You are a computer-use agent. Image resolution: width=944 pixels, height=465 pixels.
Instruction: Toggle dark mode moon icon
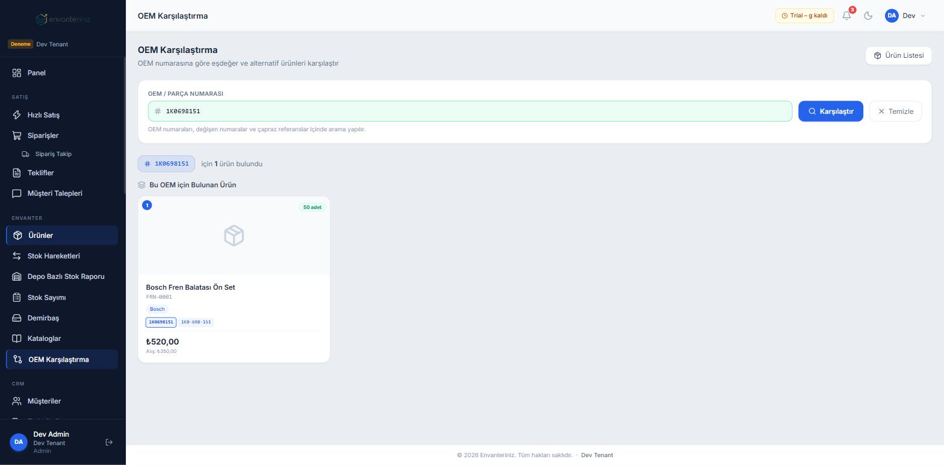pos(868,16)
